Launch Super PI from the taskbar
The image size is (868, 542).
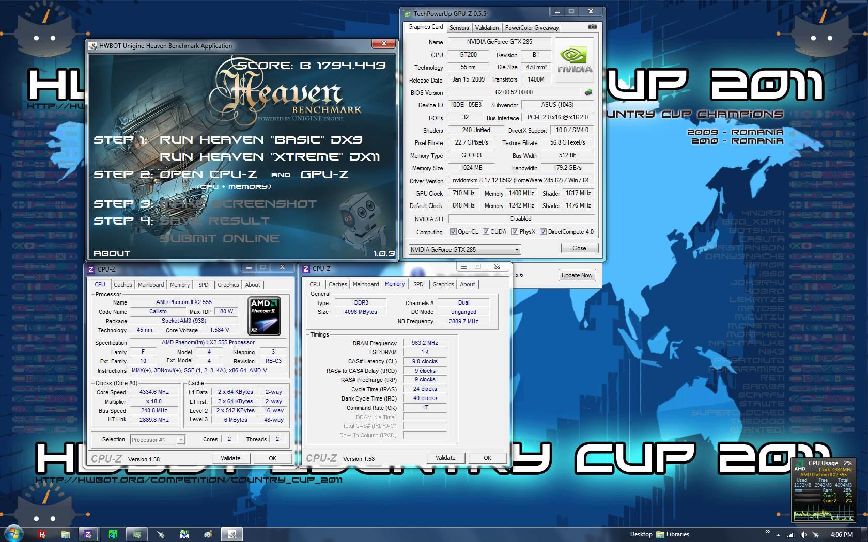[184, 534]
